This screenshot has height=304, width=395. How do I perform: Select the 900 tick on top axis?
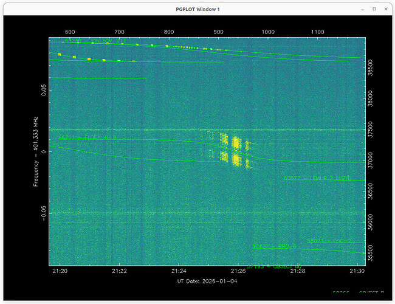coord(218,32)
